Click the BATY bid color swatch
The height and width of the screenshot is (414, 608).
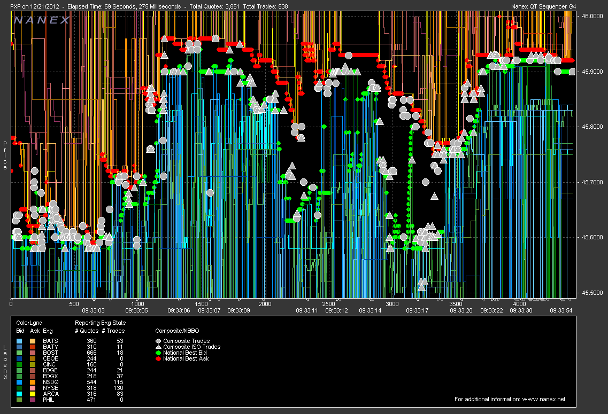pyautogui.click(x=19, y=347)
